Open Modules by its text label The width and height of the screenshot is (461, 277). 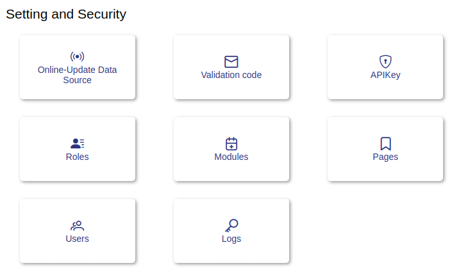[x=231, y=157]
